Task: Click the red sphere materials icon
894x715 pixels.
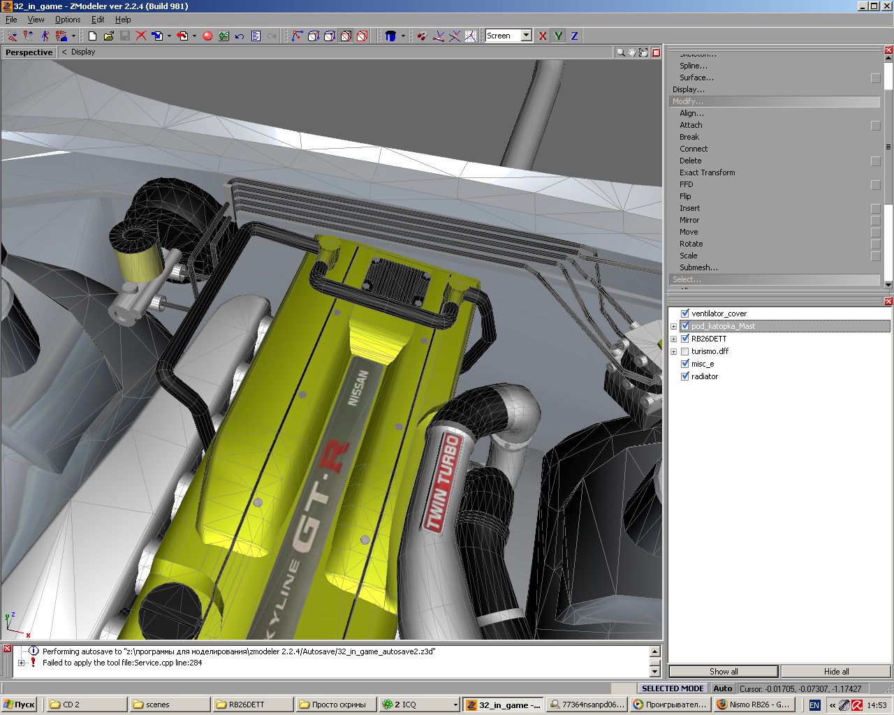Action: [x=207, y=36]
